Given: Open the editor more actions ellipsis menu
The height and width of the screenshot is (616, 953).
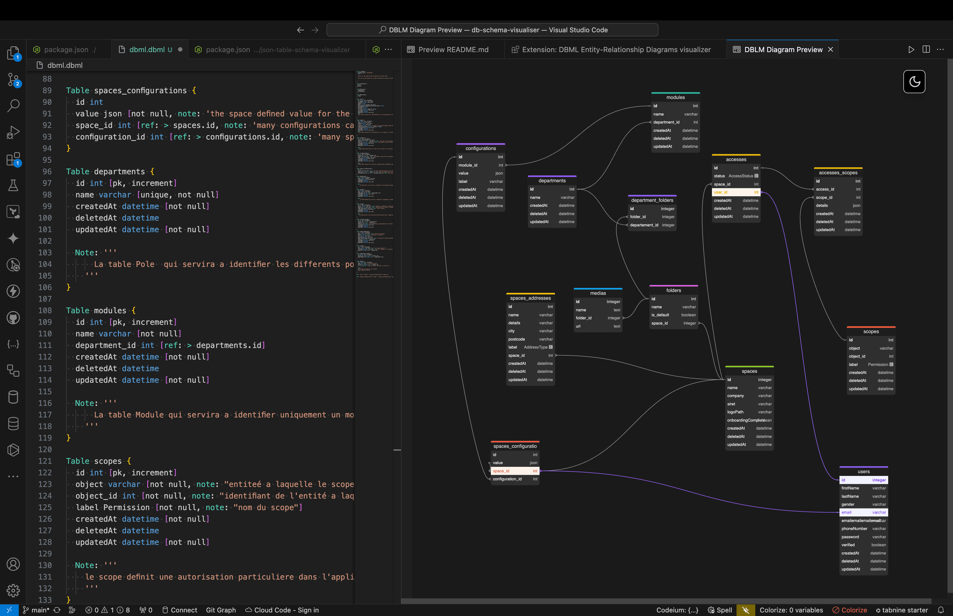Looking at the screenshot, I should pos(940,49).
